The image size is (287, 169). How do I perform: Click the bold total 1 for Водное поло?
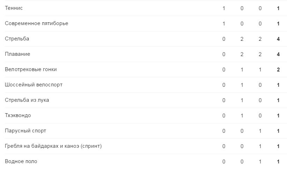[278, 162]
